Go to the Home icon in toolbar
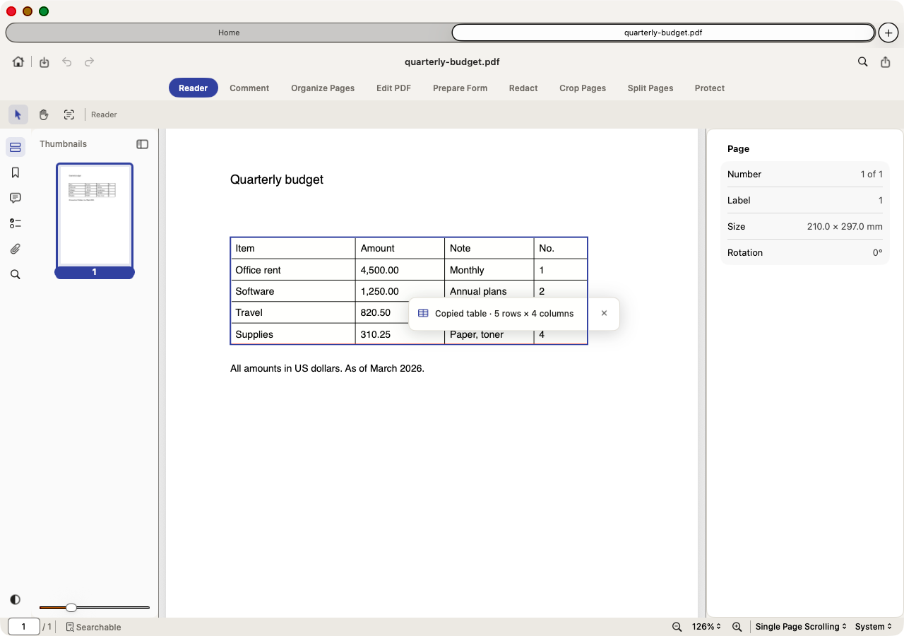The height and width of the screenshot is (636, 904). coord(18,62)
